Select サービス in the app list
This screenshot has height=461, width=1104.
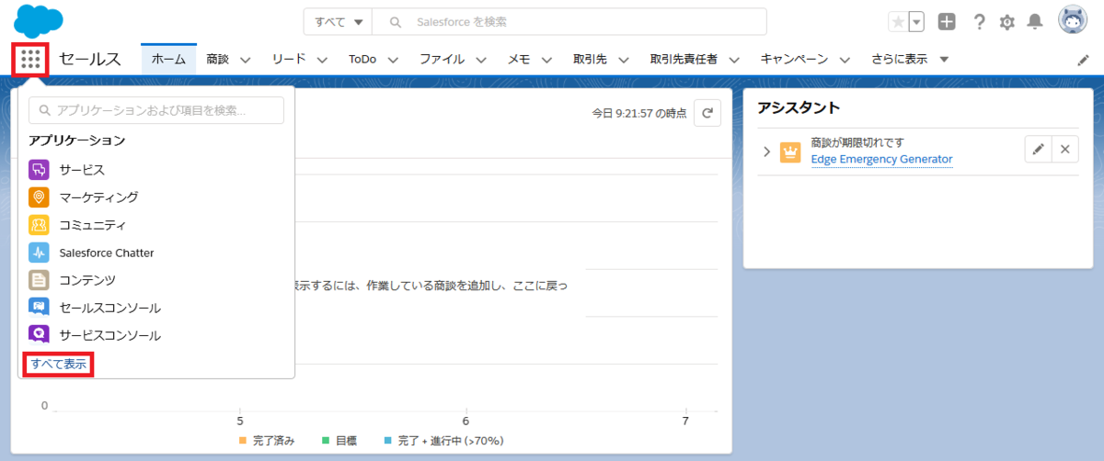click(82, 170)
